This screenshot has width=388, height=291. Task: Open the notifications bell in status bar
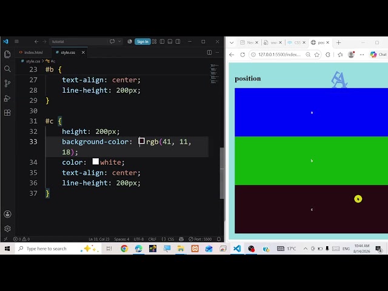click(x=219, y=239)
